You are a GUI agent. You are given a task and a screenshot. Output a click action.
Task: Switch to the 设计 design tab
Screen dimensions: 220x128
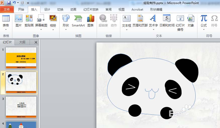click(x=47, y=9)
